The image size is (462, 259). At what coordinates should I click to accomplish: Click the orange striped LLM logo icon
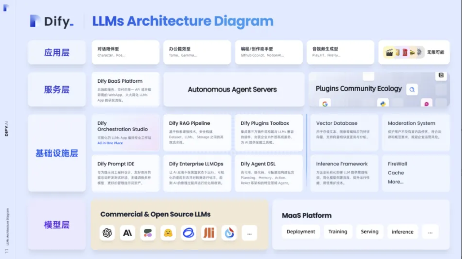point(209,233)
